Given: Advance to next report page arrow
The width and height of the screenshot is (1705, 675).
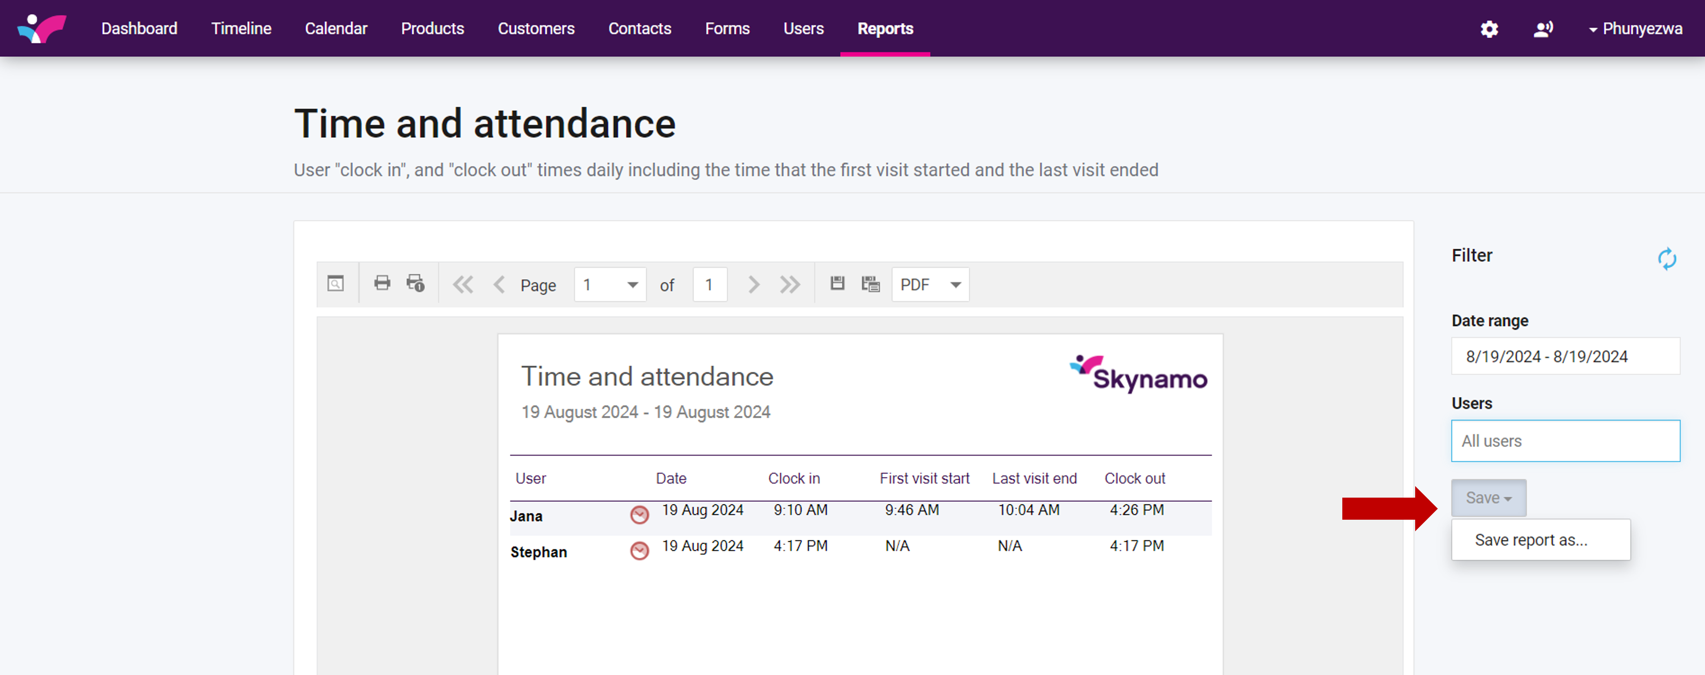Looking at the screenshot, I should point(753,285).
